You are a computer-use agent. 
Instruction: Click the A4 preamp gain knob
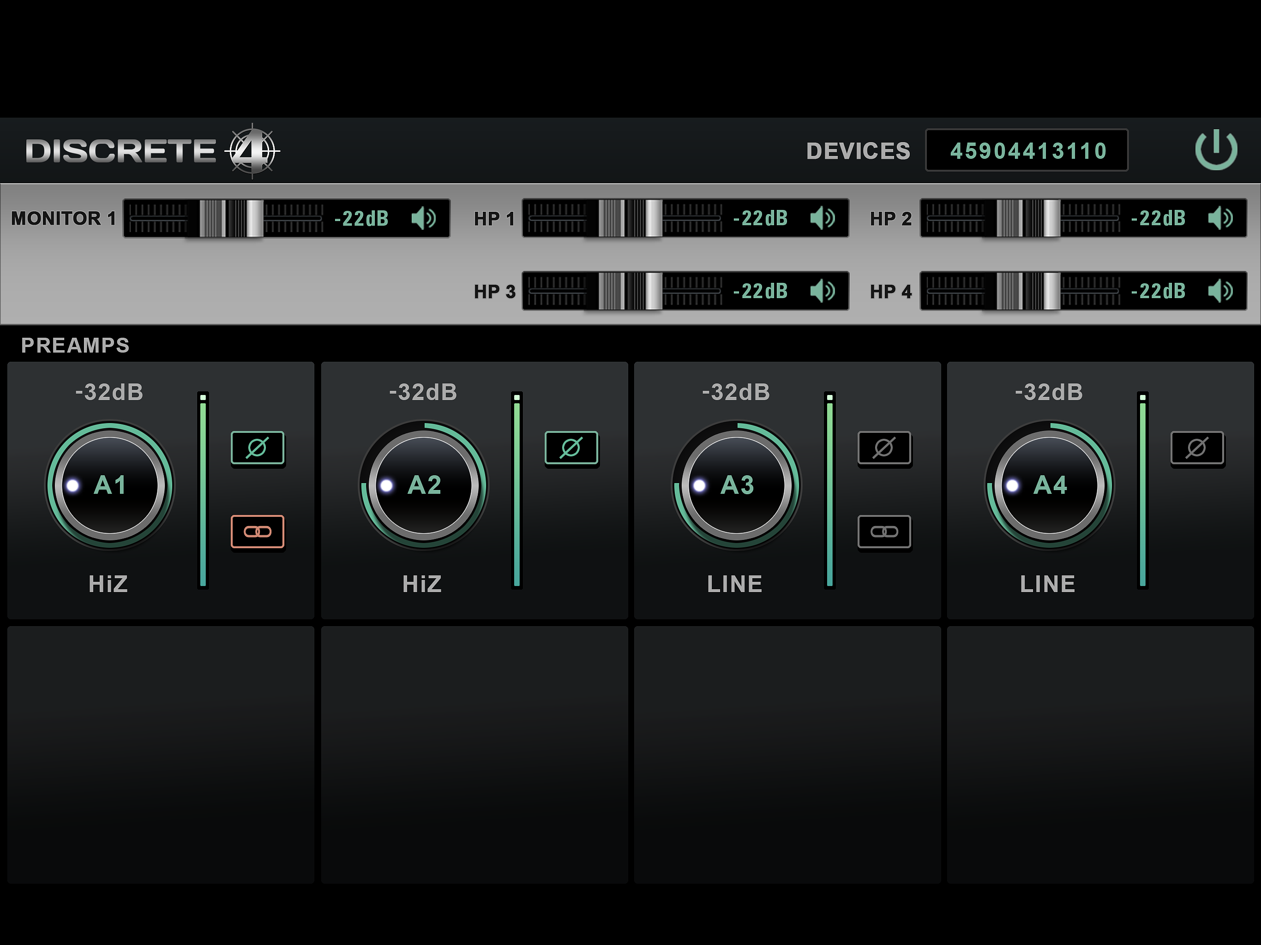coord(1050,485)
